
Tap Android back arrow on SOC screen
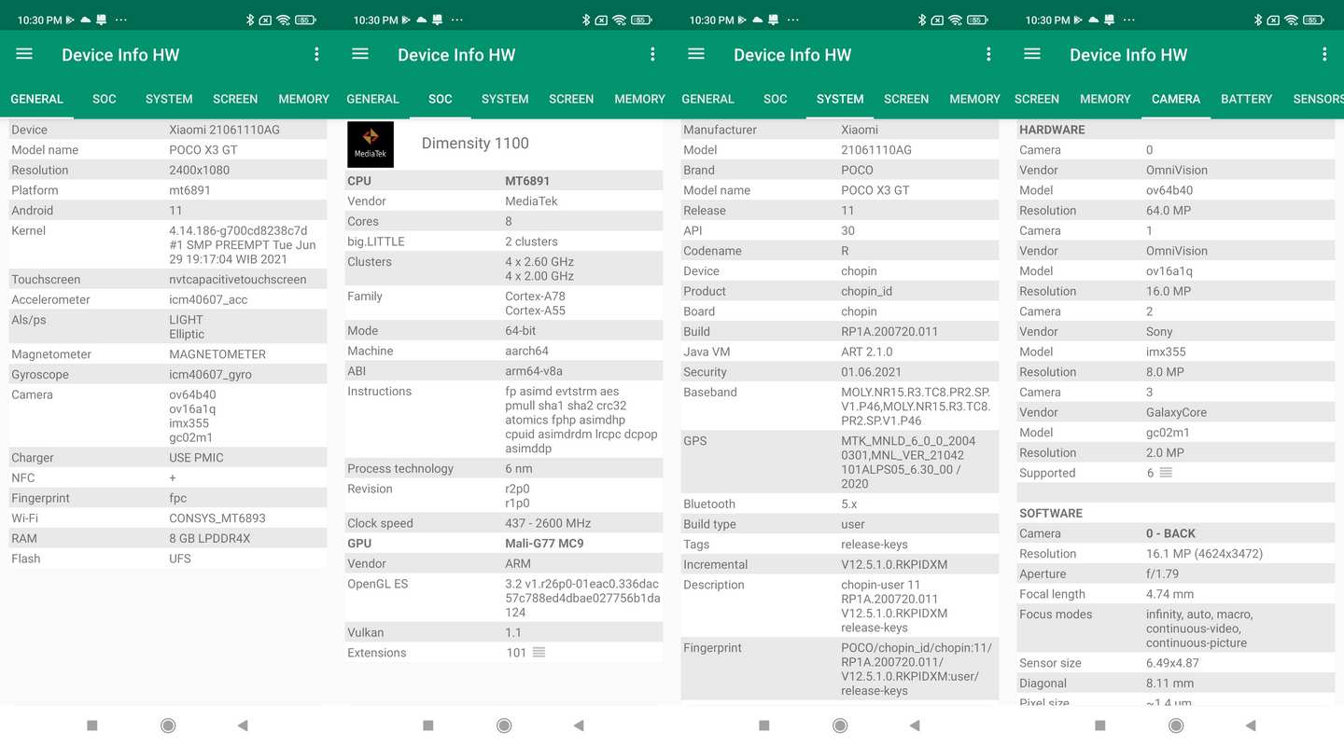point(579,725)
